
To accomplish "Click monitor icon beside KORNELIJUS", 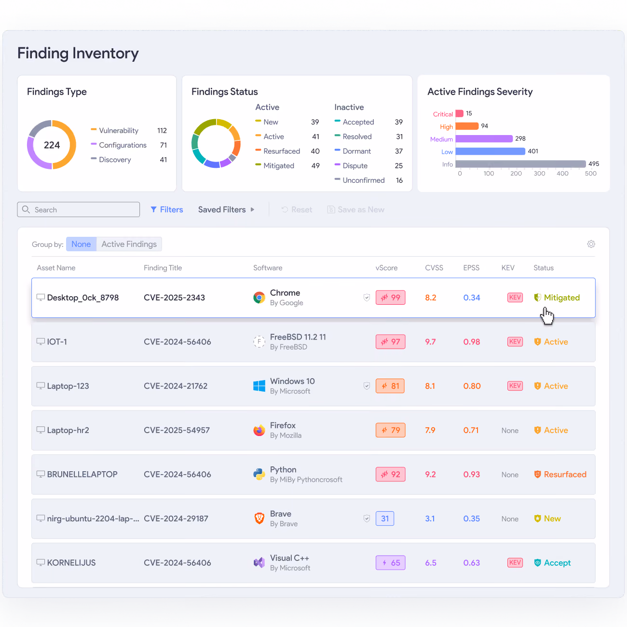I will [41, 562].
